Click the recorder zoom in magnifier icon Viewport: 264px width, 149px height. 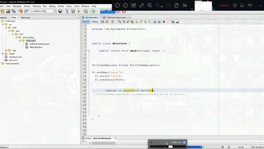coord(150,5)
